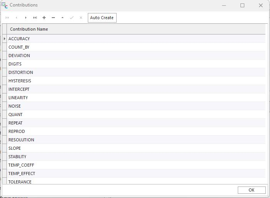
Task: Click the next record arrow
Action: 26,18
